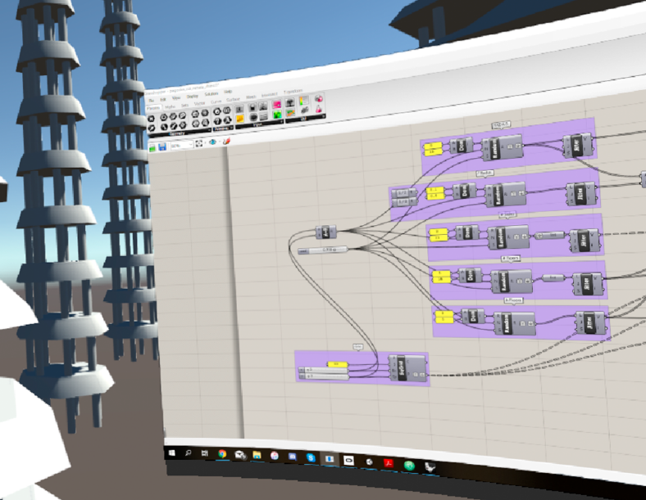Image resolution: width=646 pixels, height=500 pixels.
Task: Open the Oculus app from the taskbar
Action: [x=349, y=460]
